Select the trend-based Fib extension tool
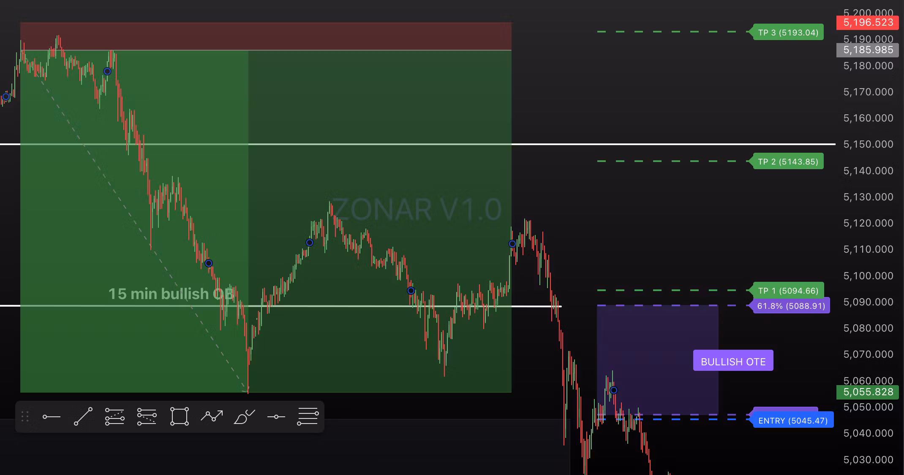904x475 pixels. 147,417
